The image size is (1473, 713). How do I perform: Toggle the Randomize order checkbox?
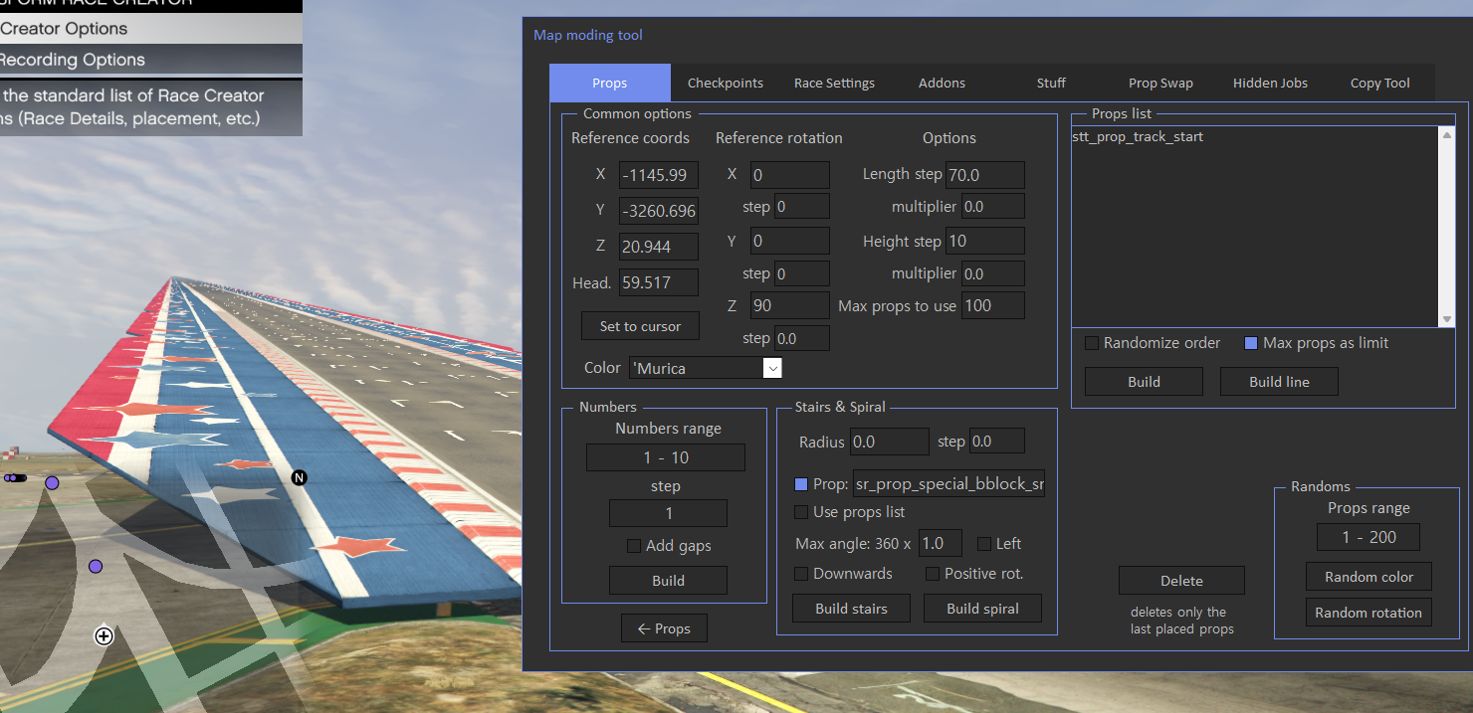[x=1092, y=343]
